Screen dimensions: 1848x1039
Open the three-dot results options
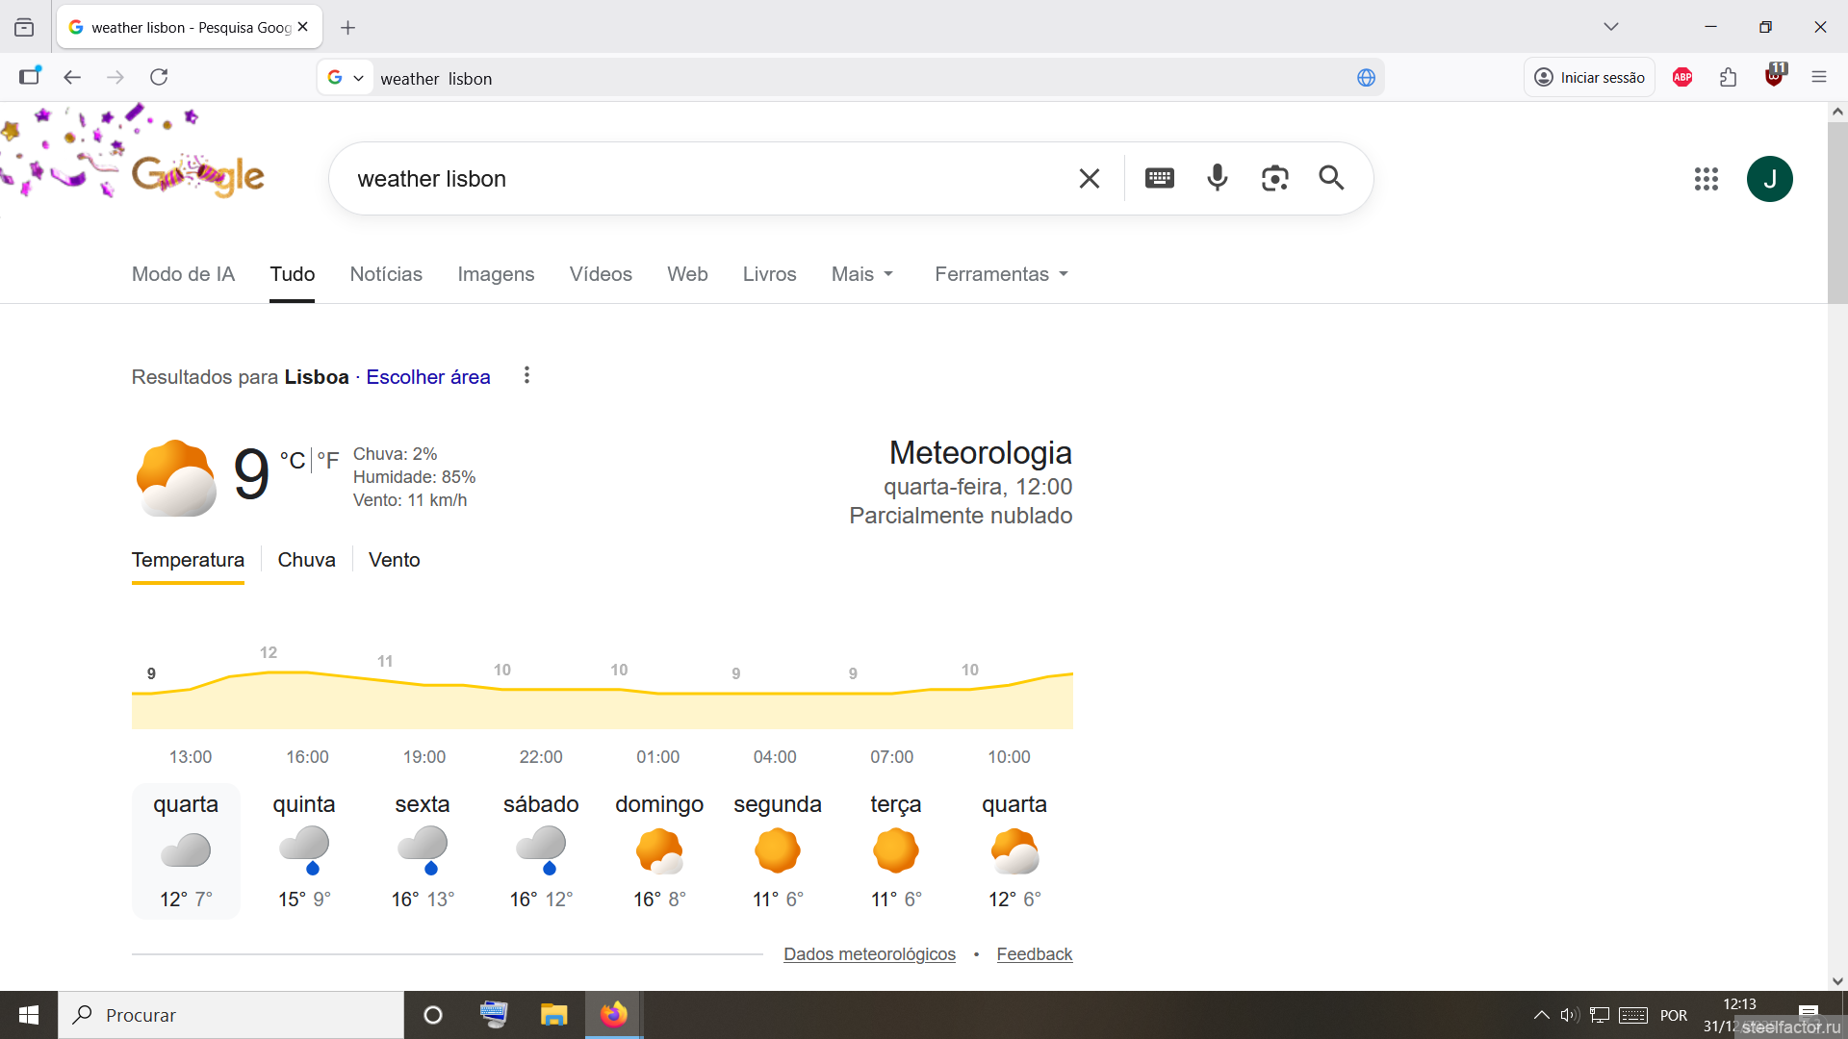coord(526,375)
